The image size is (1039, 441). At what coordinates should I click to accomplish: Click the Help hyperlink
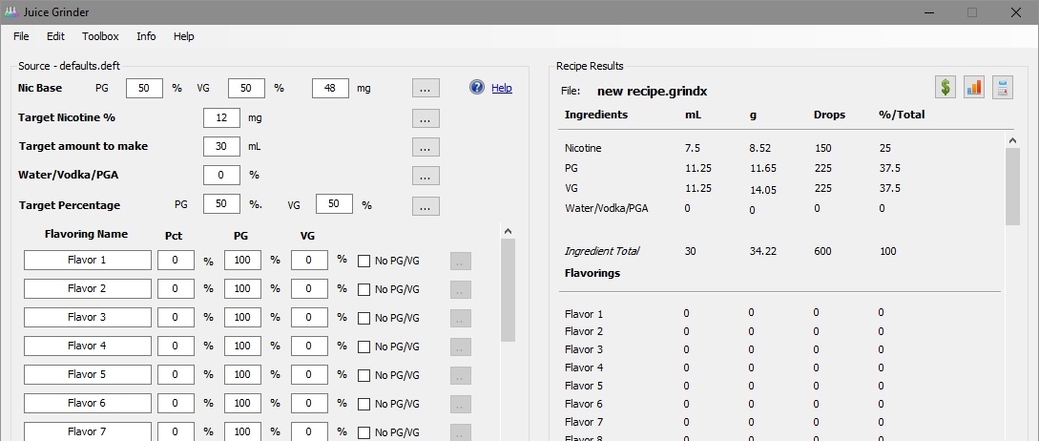pyautogui.click(x=502, y=89)
